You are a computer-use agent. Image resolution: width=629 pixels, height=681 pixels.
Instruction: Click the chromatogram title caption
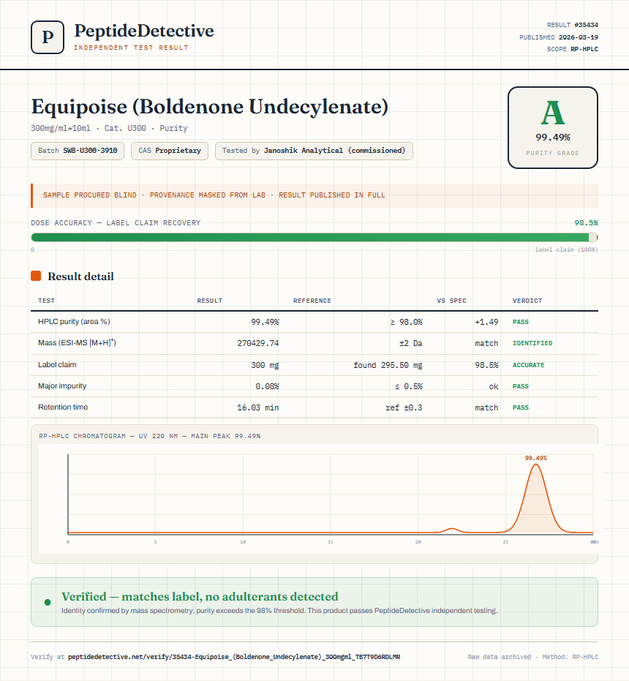(149, 436)
